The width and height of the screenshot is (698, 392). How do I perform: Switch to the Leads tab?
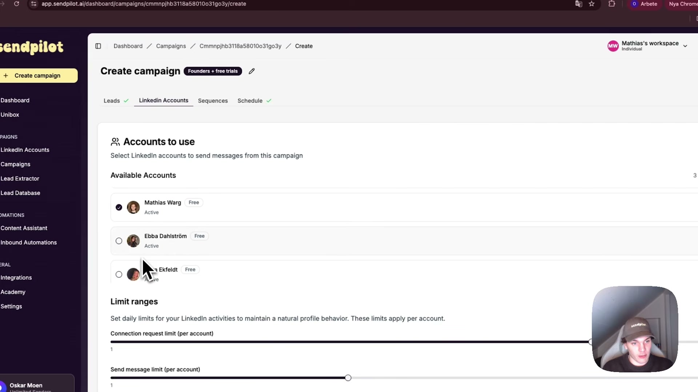116,101
